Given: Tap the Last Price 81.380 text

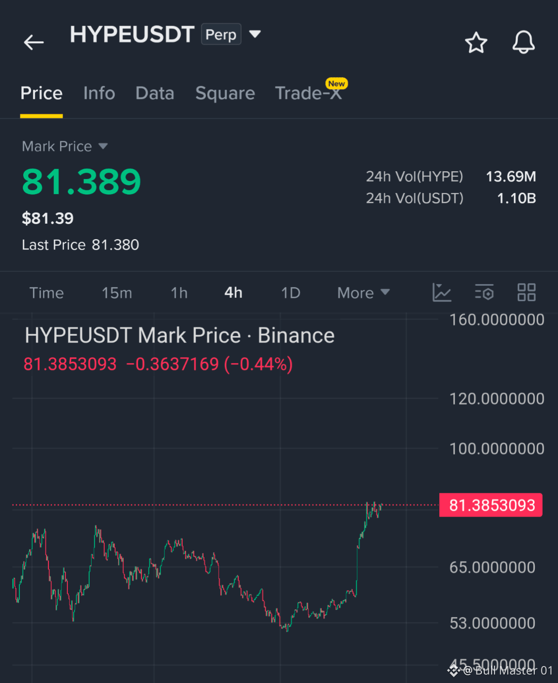Looking at the screenshot, I should (x=80, y=245).
